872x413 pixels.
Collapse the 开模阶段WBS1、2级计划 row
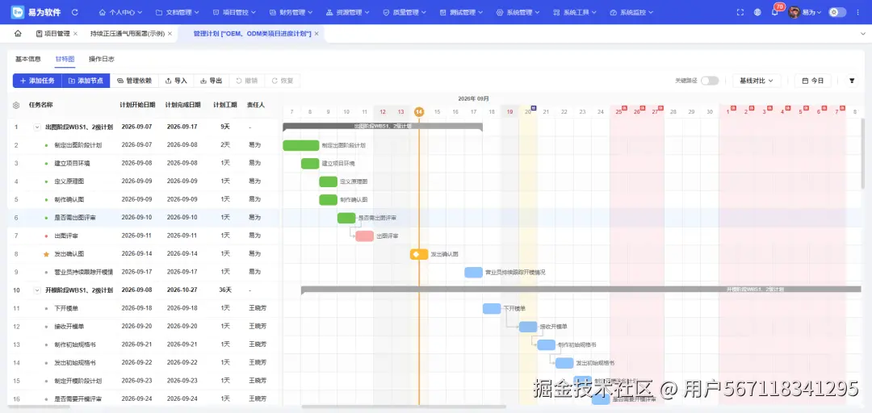pos(37,290)
